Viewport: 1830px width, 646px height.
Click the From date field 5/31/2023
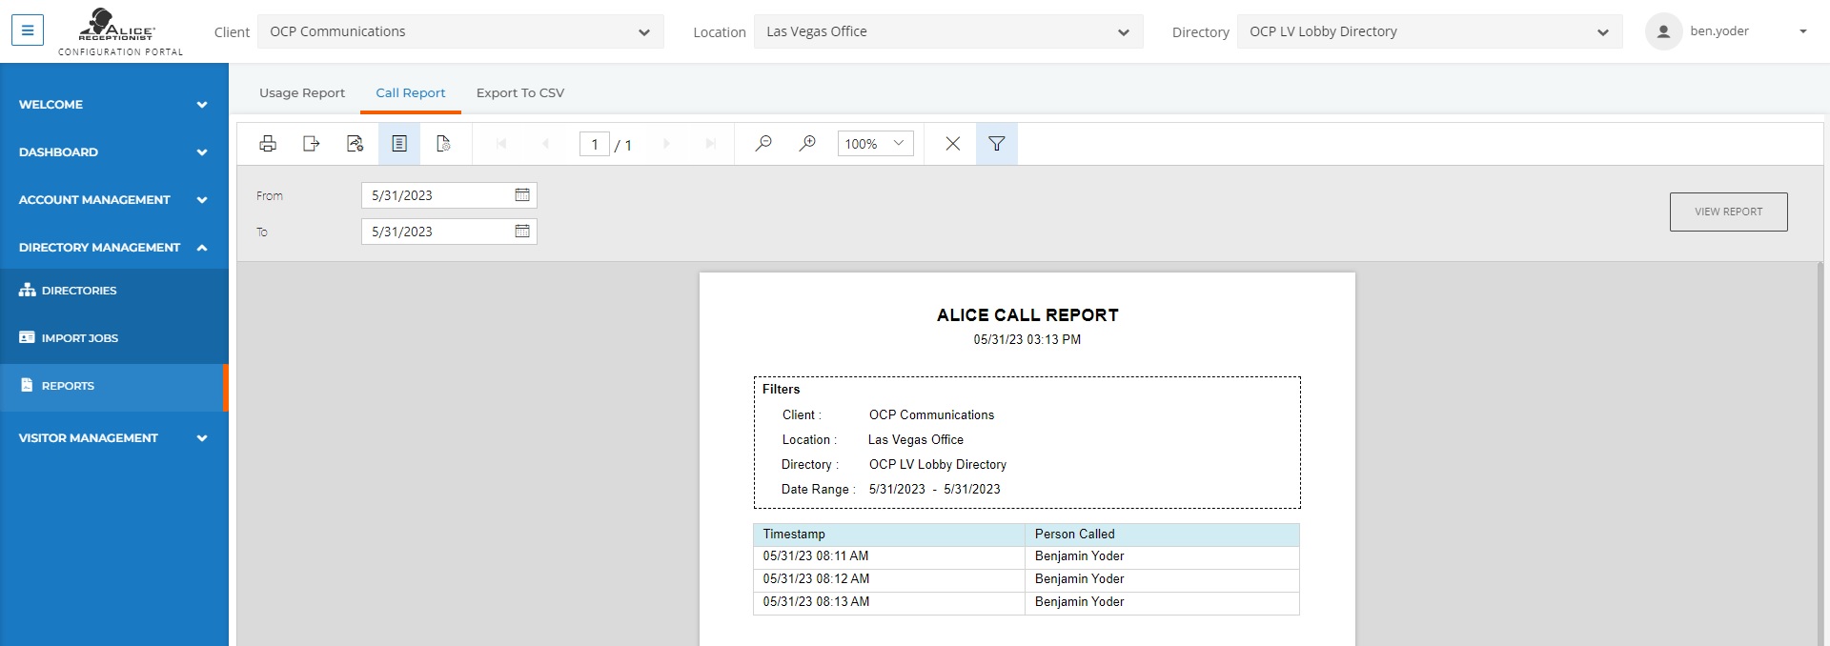pos(449,195)
